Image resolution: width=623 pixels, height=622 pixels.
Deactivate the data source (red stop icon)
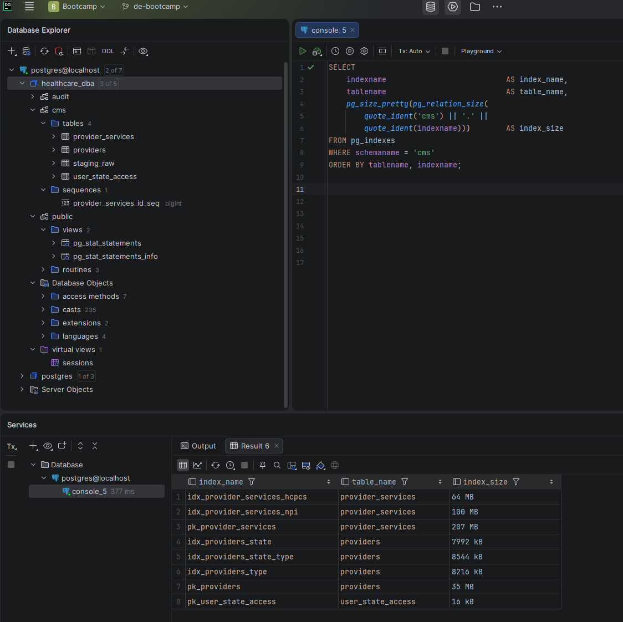point(59,51)
